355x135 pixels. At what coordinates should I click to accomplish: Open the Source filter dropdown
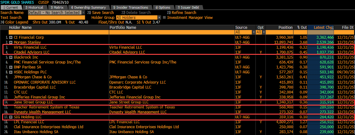[x=254, y=32]
